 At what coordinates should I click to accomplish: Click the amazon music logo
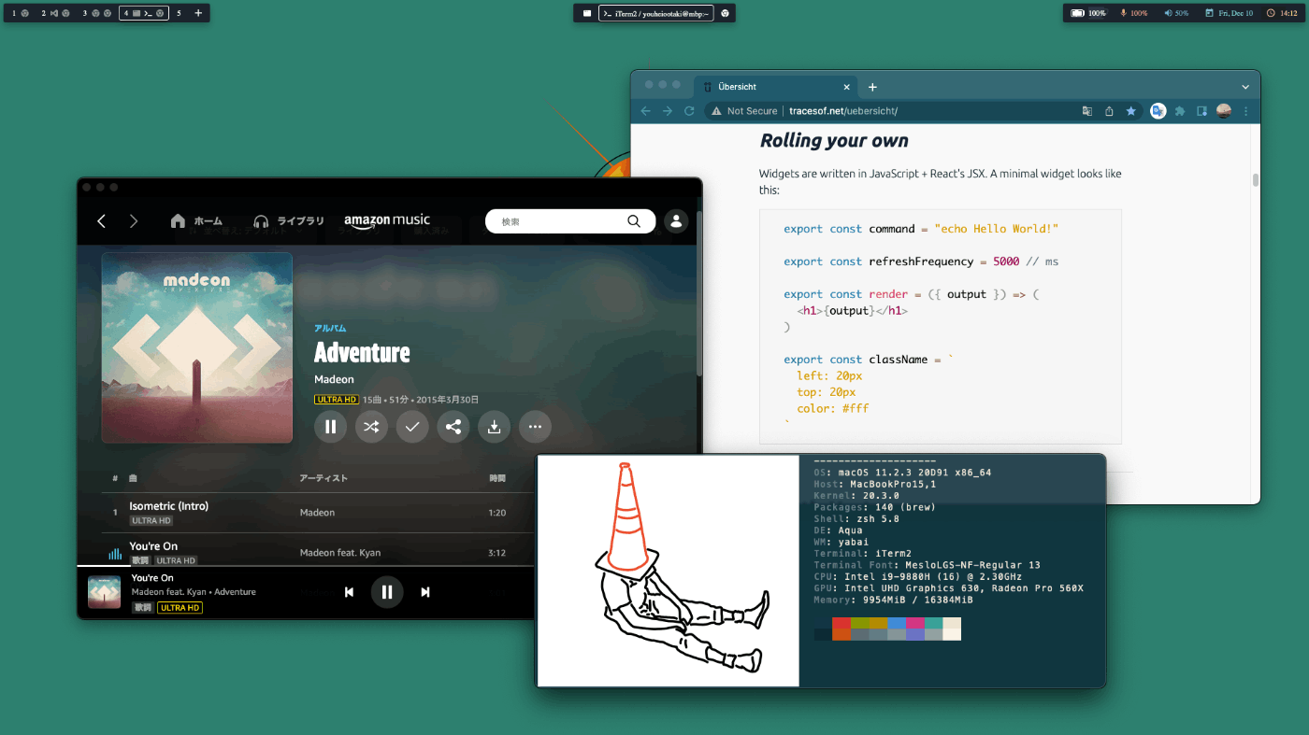click(387, 221)
